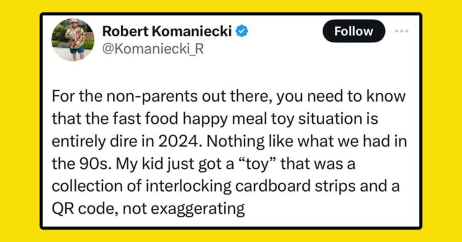This screenshot has width=462, height=242.
Task: Open Robert Komaniecki's profile picture
Action: [x=73, y=39]
